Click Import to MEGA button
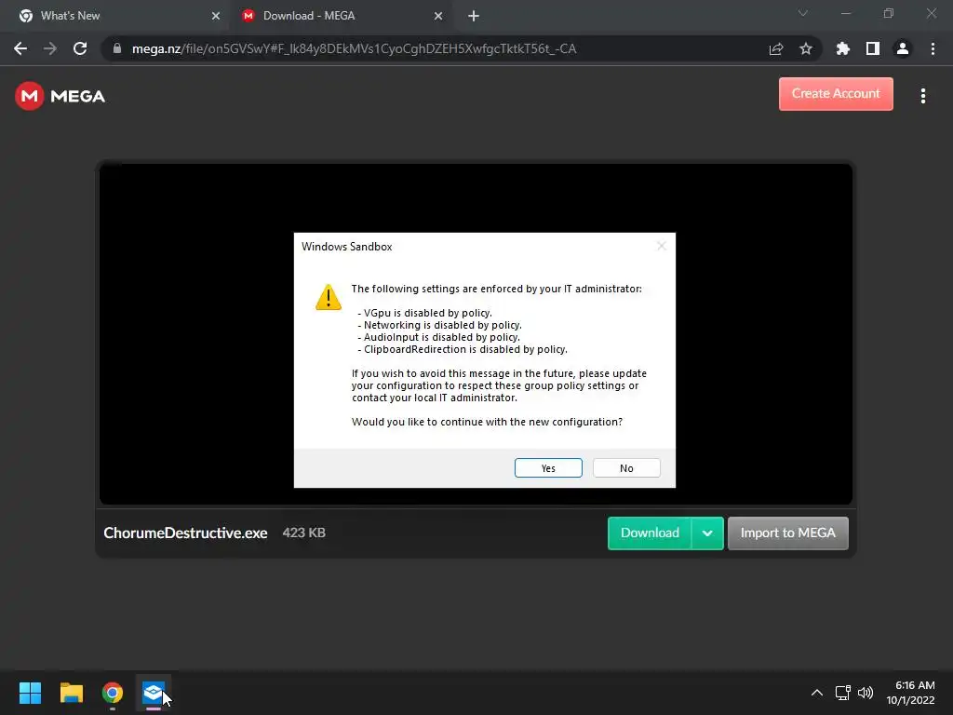The height and width of the screenshot is (715, 953). [x=787, y=533]
